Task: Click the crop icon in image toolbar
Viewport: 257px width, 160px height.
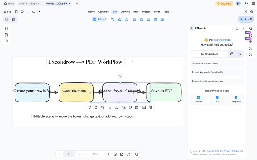Action: (x=102, y=107)
